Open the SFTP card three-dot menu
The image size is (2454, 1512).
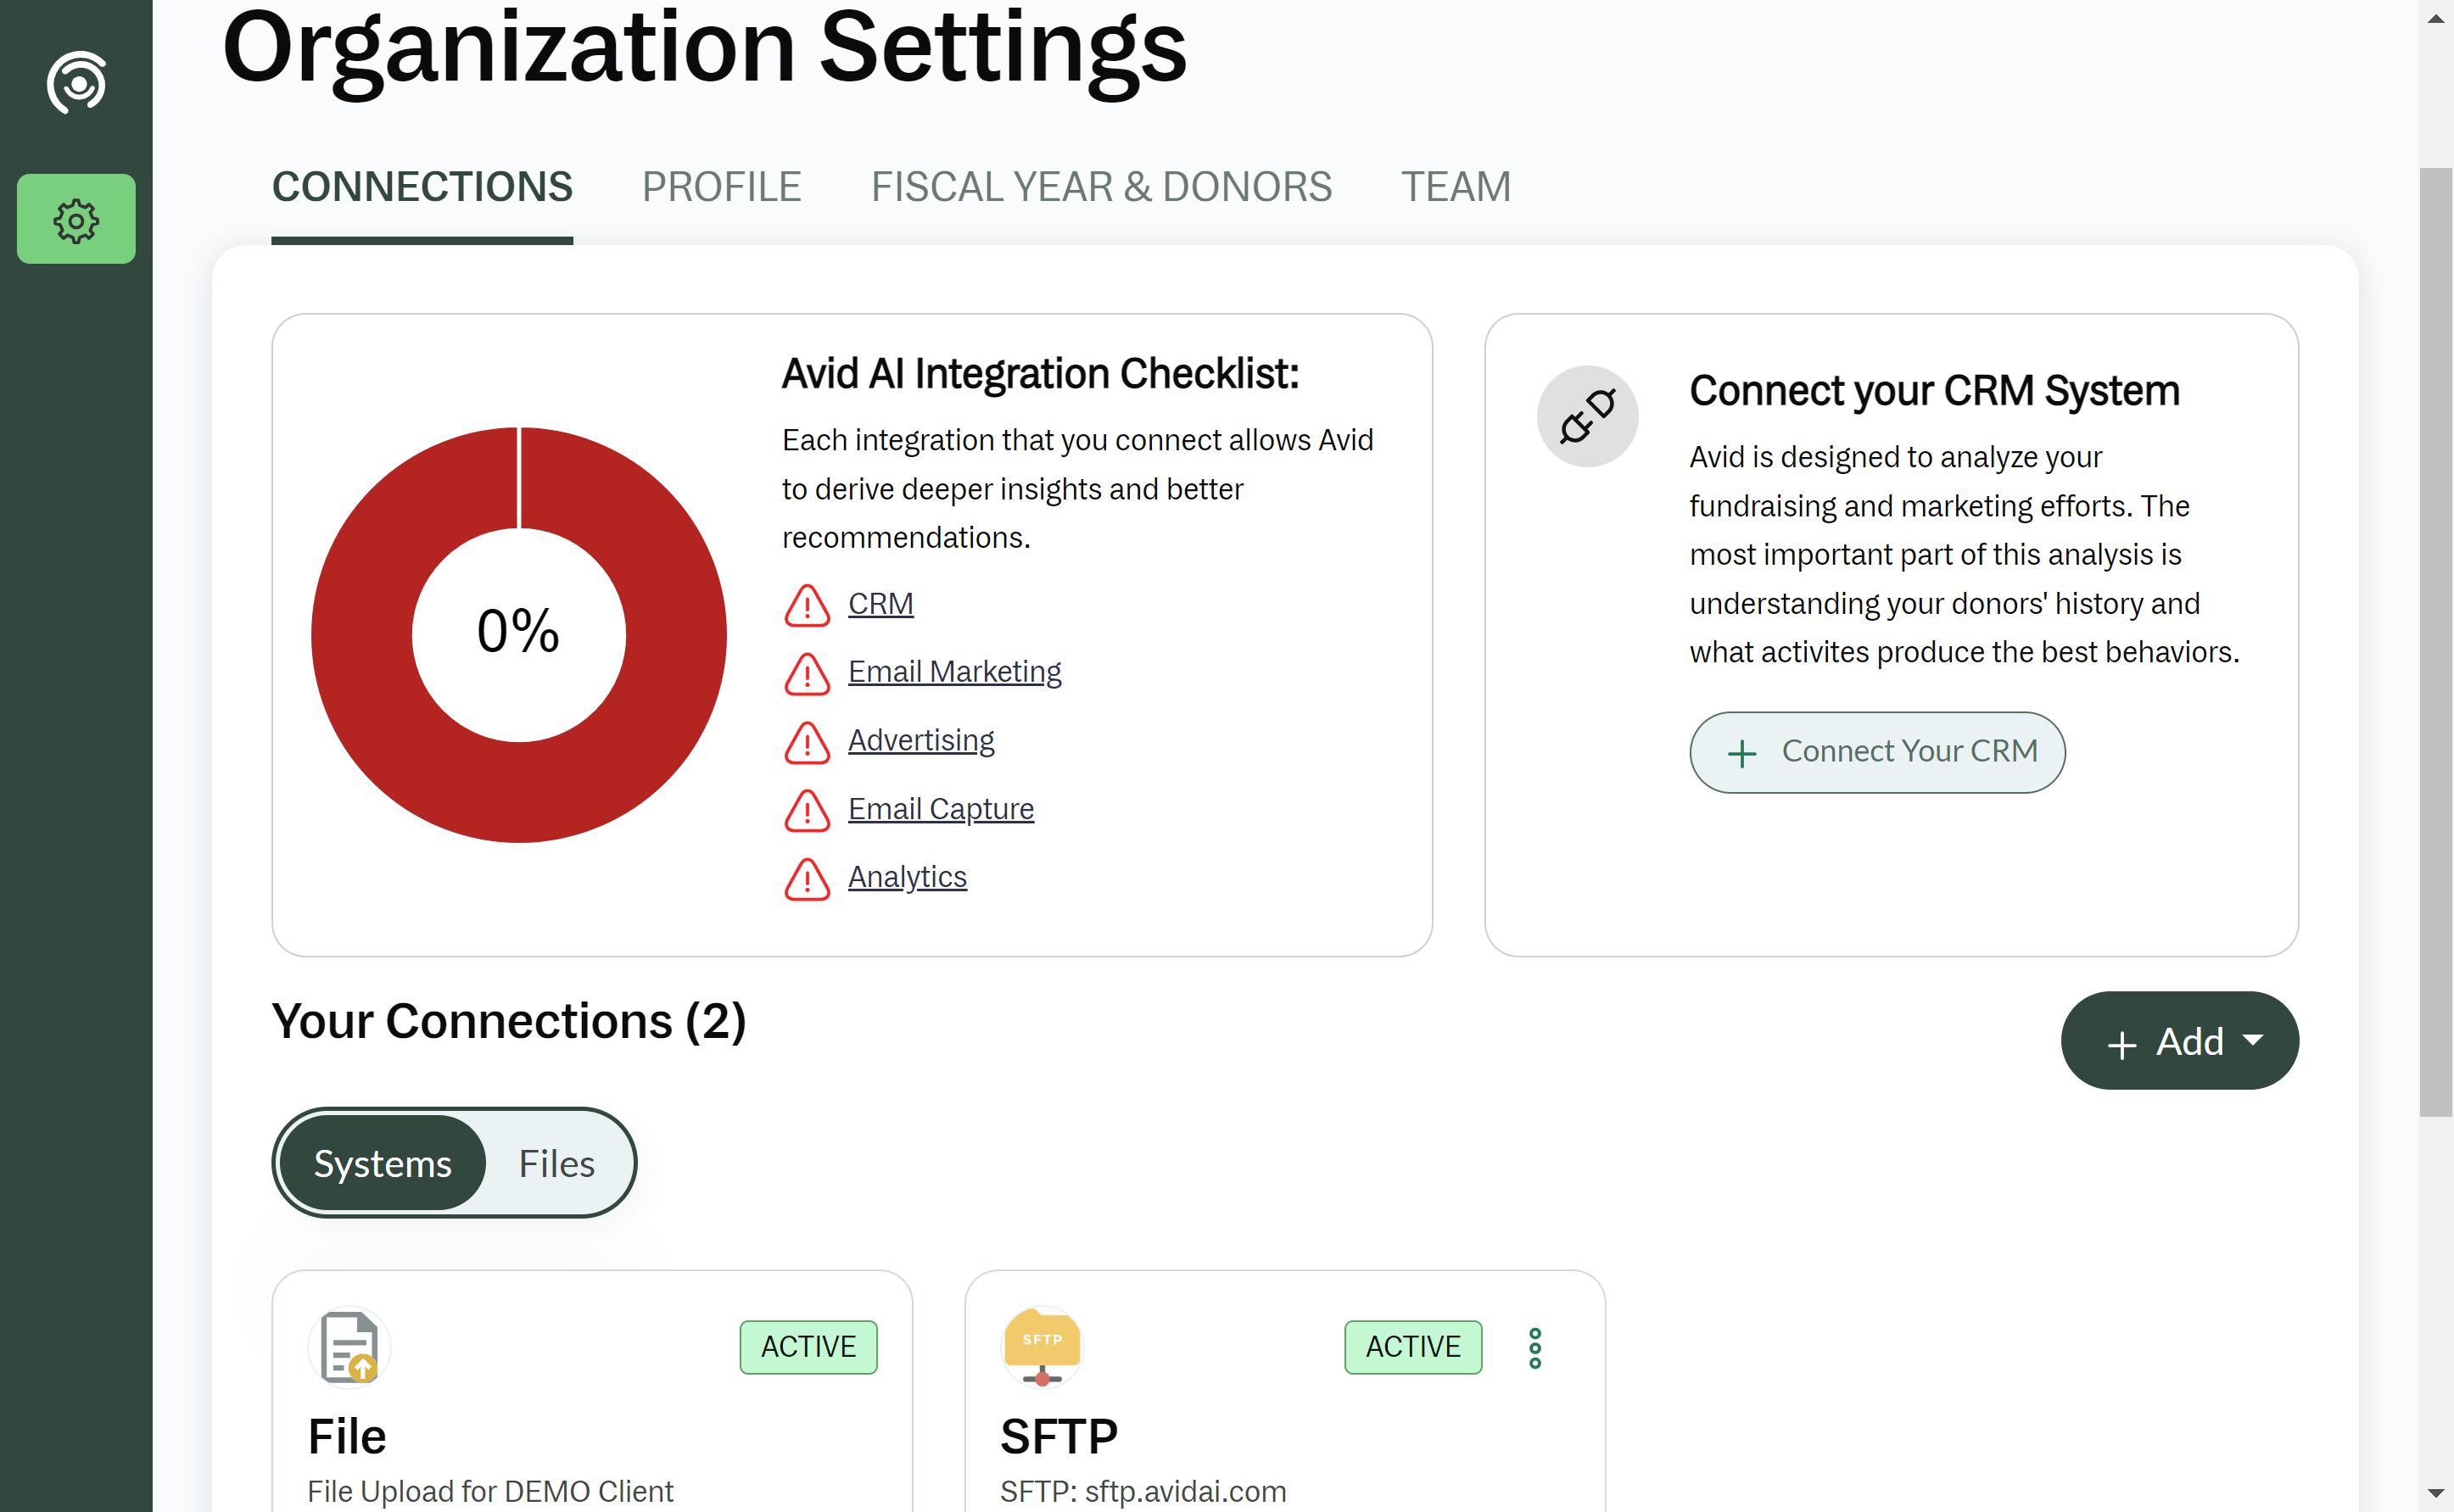[x=1535, y=1348]
